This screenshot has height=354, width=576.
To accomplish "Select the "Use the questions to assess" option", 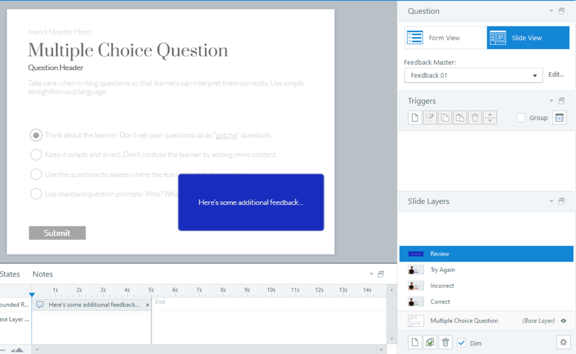I will click(x=36, y=174).
